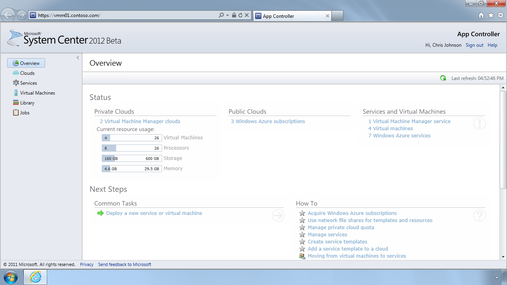Click the page scrollbar down arrow

503,256
